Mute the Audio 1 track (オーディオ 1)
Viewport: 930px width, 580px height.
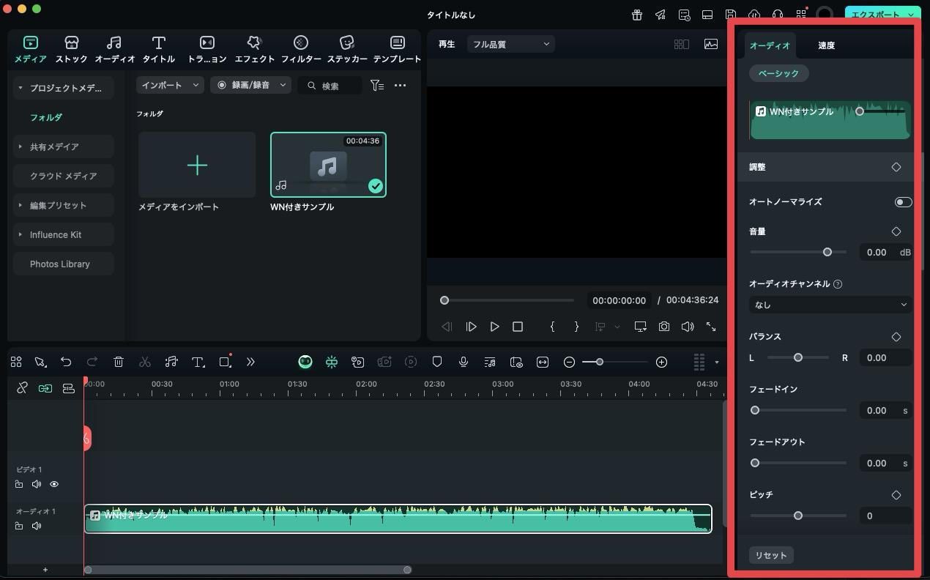37,526
